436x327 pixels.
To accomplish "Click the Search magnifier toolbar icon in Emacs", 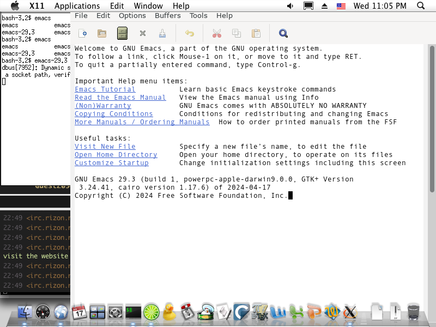I will point(283,33).
